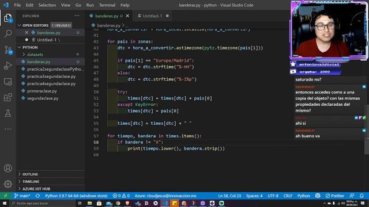Image resolution: width=369 pixels, height=207 pixels.
Task: Open the Explorer view in activity bar
Action: pos(7,18)
